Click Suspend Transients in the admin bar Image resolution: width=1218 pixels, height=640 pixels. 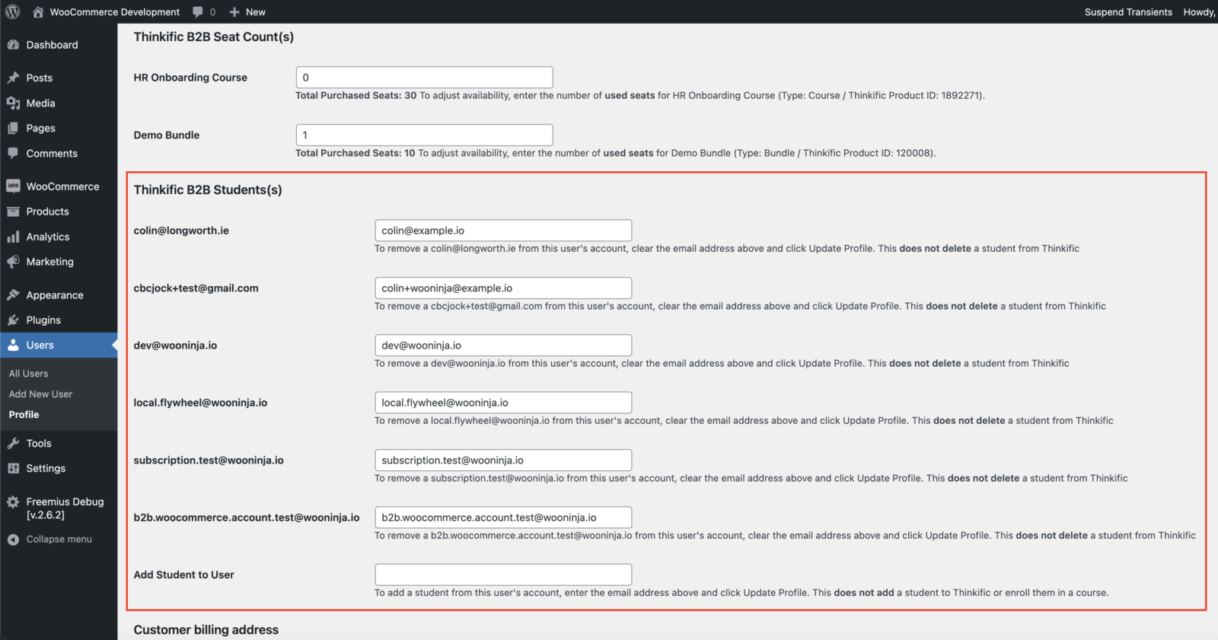[x=1127, y=12]
